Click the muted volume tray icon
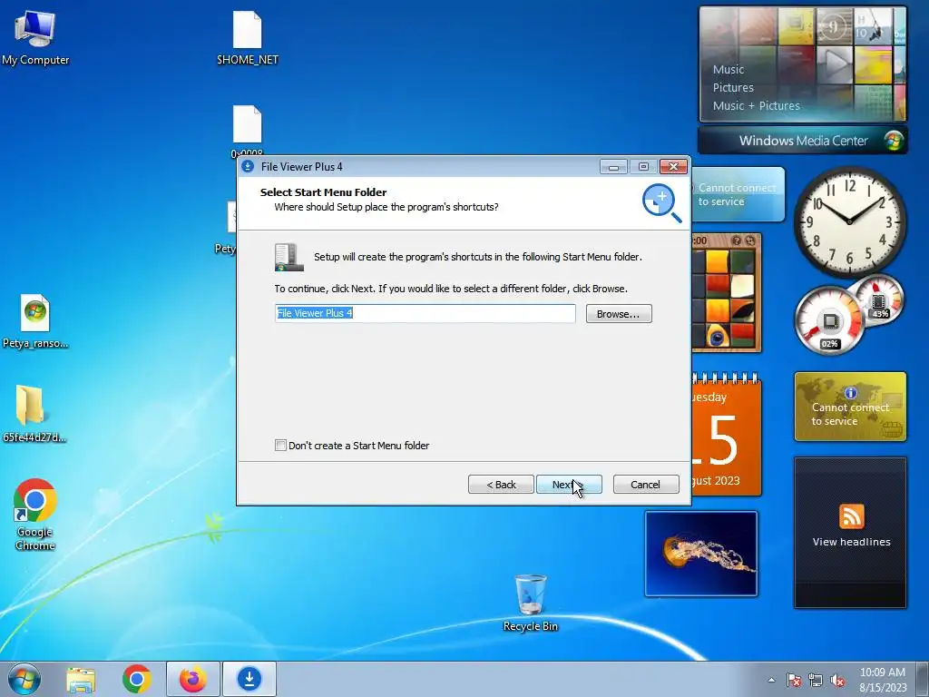Image resolution: width=929 pixels, height=697 pixels. tap(837, 680)
